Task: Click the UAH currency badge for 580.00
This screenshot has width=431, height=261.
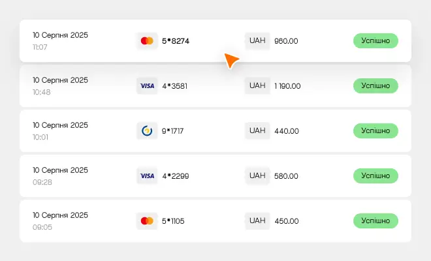Action: click(x=257, y=176)
